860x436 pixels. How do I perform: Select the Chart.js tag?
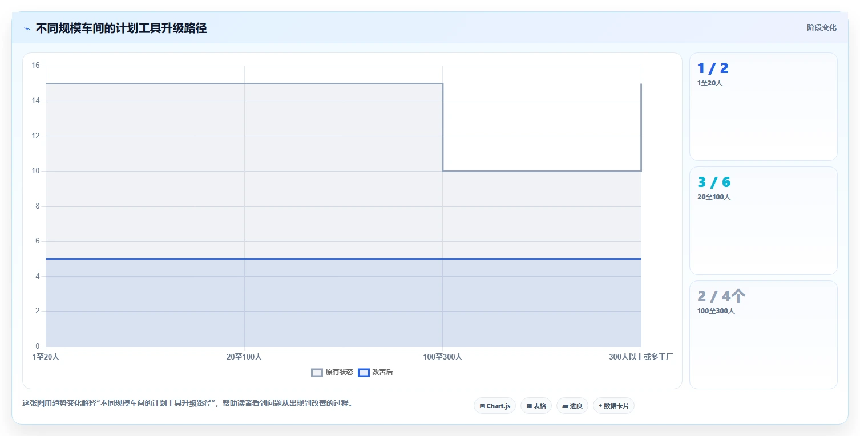pos(495,406)
